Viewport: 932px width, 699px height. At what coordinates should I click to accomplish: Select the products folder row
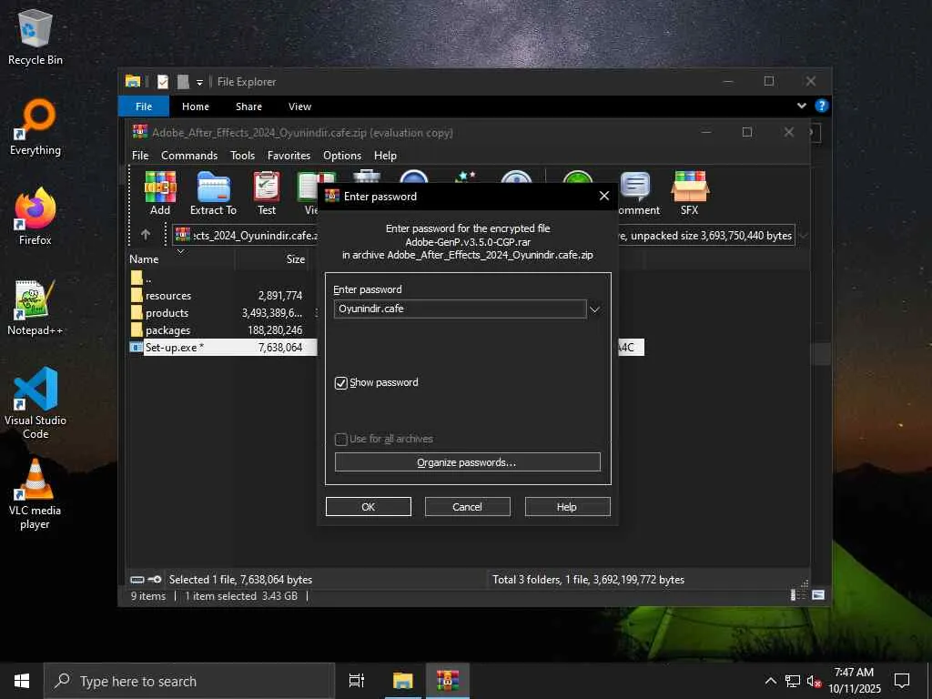tap(222, 313)
